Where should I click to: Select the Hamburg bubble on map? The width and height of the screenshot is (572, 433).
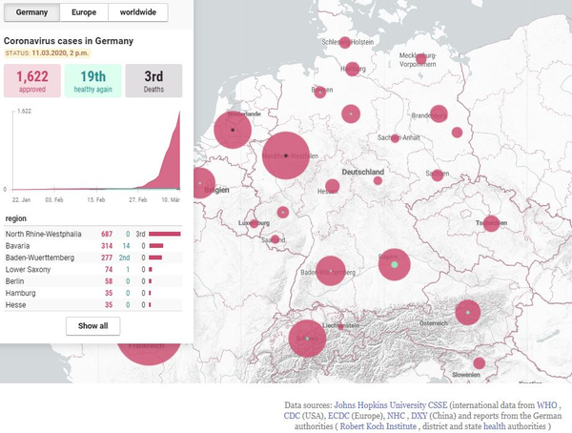tap(352, 69)
